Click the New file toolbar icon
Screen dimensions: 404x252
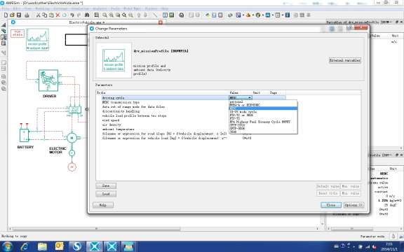[6, 15]
